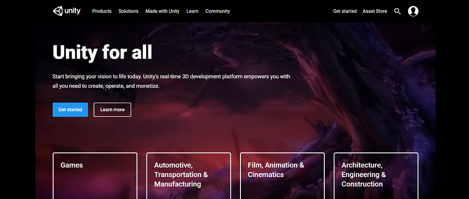
Task: Select Automotive, Transportation & Manufacturing card
Action: pos(188,176)
